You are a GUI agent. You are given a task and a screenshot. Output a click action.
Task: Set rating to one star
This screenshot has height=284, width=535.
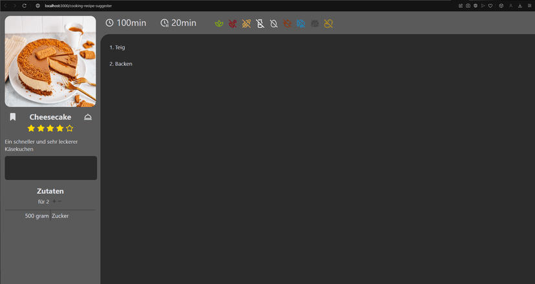(x=31, y=128)
